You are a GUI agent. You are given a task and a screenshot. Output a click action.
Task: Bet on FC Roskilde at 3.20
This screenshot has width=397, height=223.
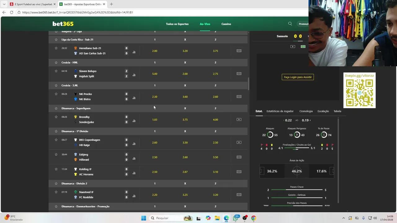pos(216,195)
